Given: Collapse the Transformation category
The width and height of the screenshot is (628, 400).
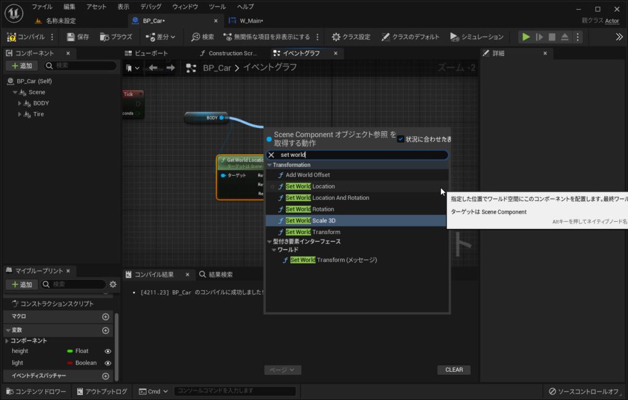Looking at the screenshot, I should [270, 165].
